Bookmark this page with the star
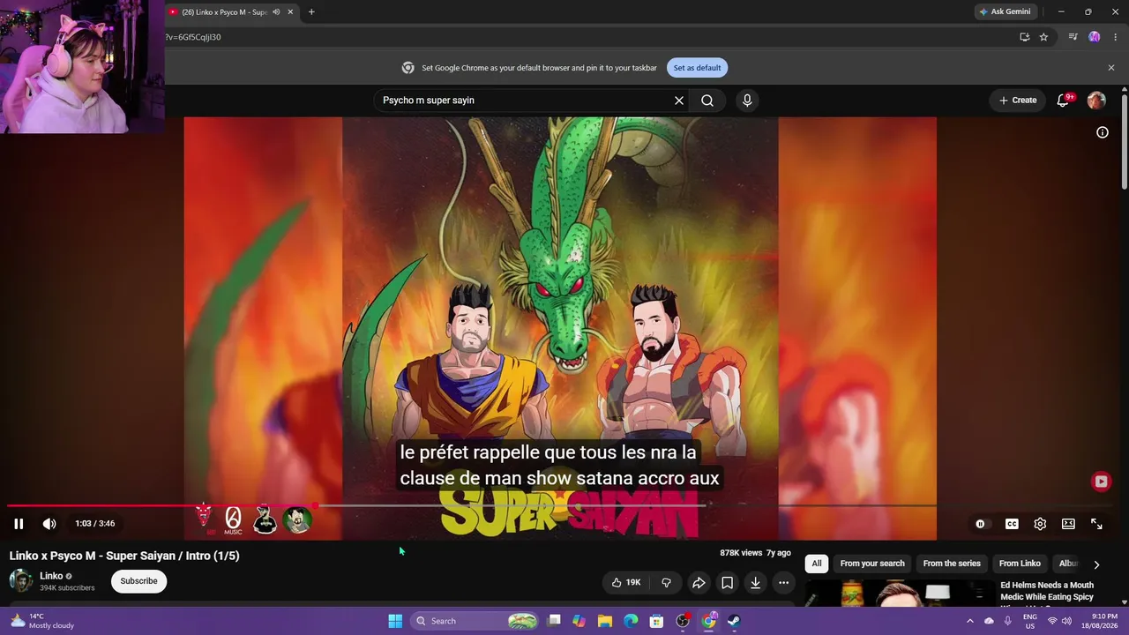This screenshot has height=635, width=1129. pyautogui.click(x=1043, y=37)
